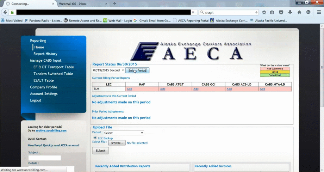
Task: Open Most Visited bookmarks folder
Action: [x=12, y=21]
